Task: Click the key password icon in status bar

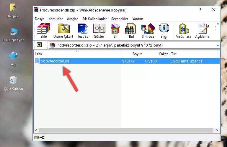Action: (x=42, y=138)
